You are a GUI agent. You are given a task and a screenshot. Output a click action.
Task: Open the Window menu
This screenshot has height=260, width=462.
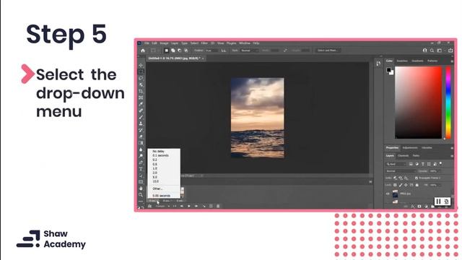coord(245,43)
